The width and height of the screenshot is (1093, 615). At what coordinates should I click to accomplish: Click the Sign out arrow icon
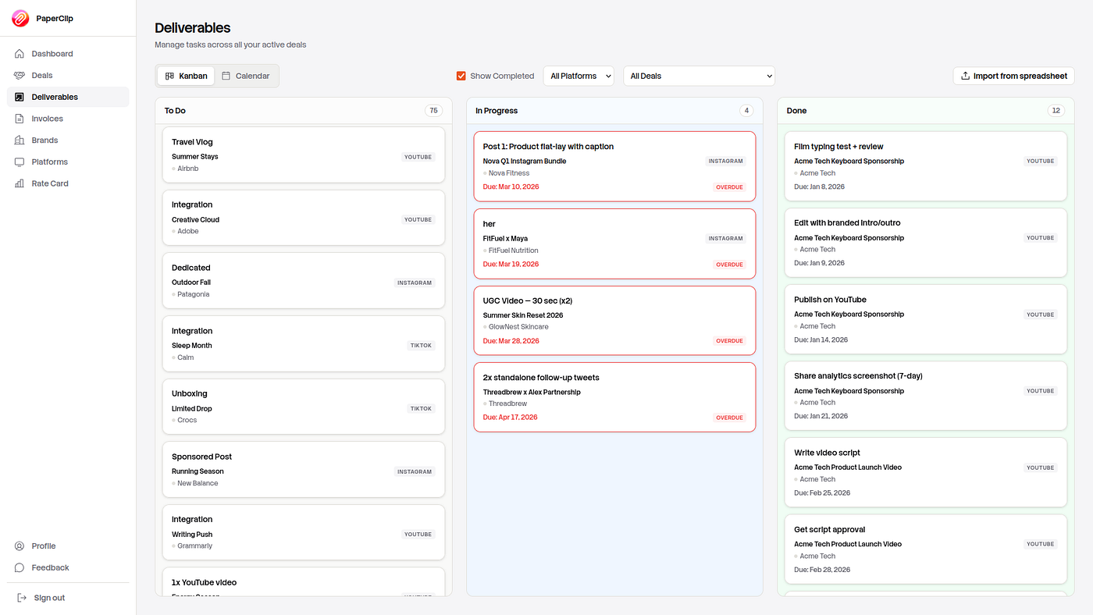click(22, 598)
